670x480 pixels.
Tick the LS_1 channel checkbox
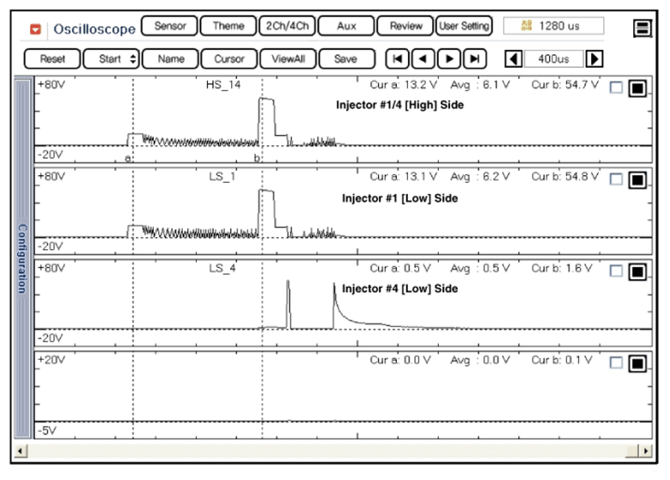[x=615, y=179]
